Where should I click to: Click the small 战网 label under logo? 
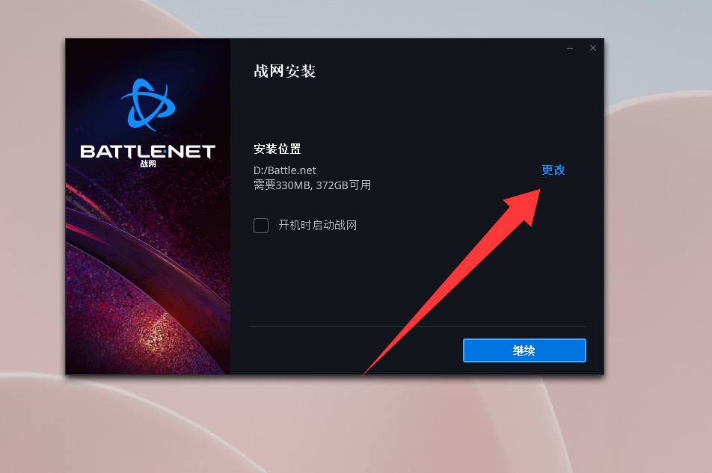148,164
